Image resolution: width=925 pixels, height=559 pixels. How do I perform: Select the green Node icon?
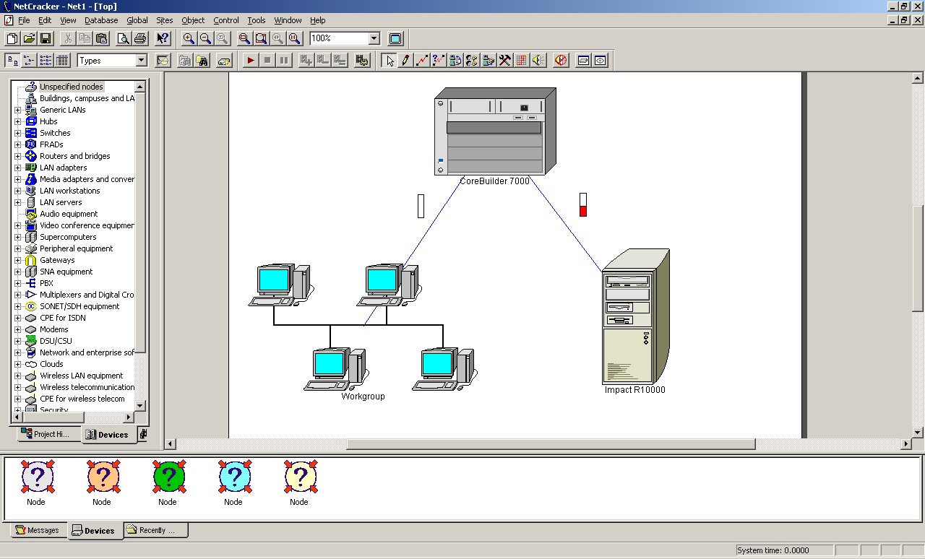tap(168, 477)
